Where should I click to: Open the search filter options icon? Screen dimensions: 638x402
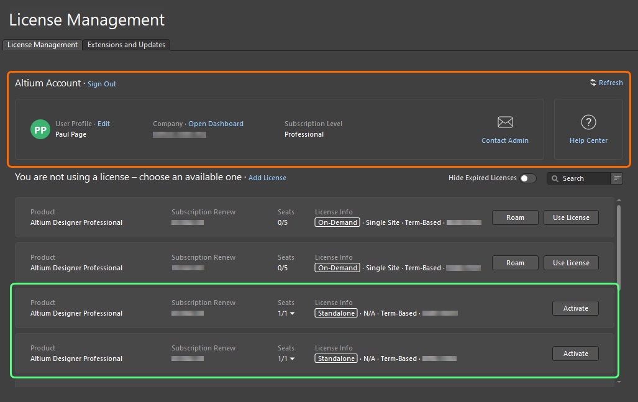[617, 178]
